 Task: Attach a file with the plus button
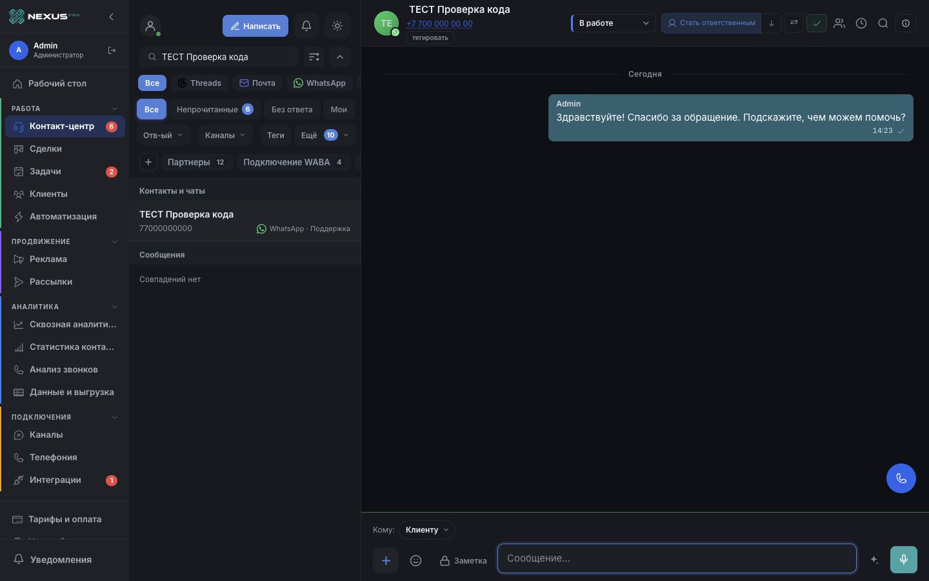click(x=386, y=560)
